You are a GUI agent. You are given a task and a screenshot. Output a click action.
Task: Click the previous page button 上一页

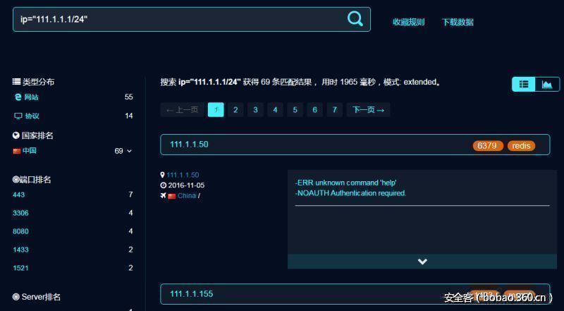(x=182, y=109)
